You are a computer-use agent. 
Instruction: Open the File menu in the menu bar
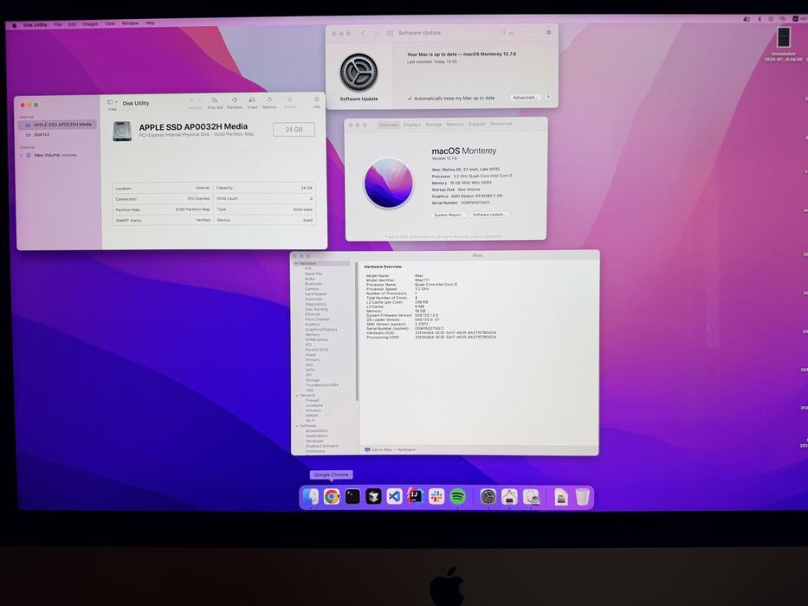click(x=58, y=24)
